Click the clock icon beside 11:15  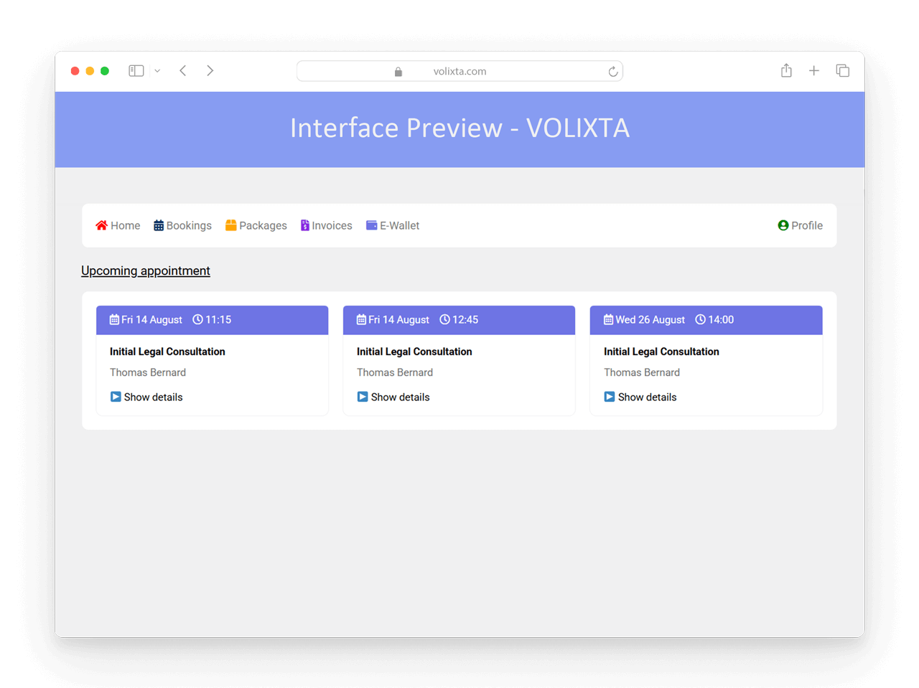197,320
